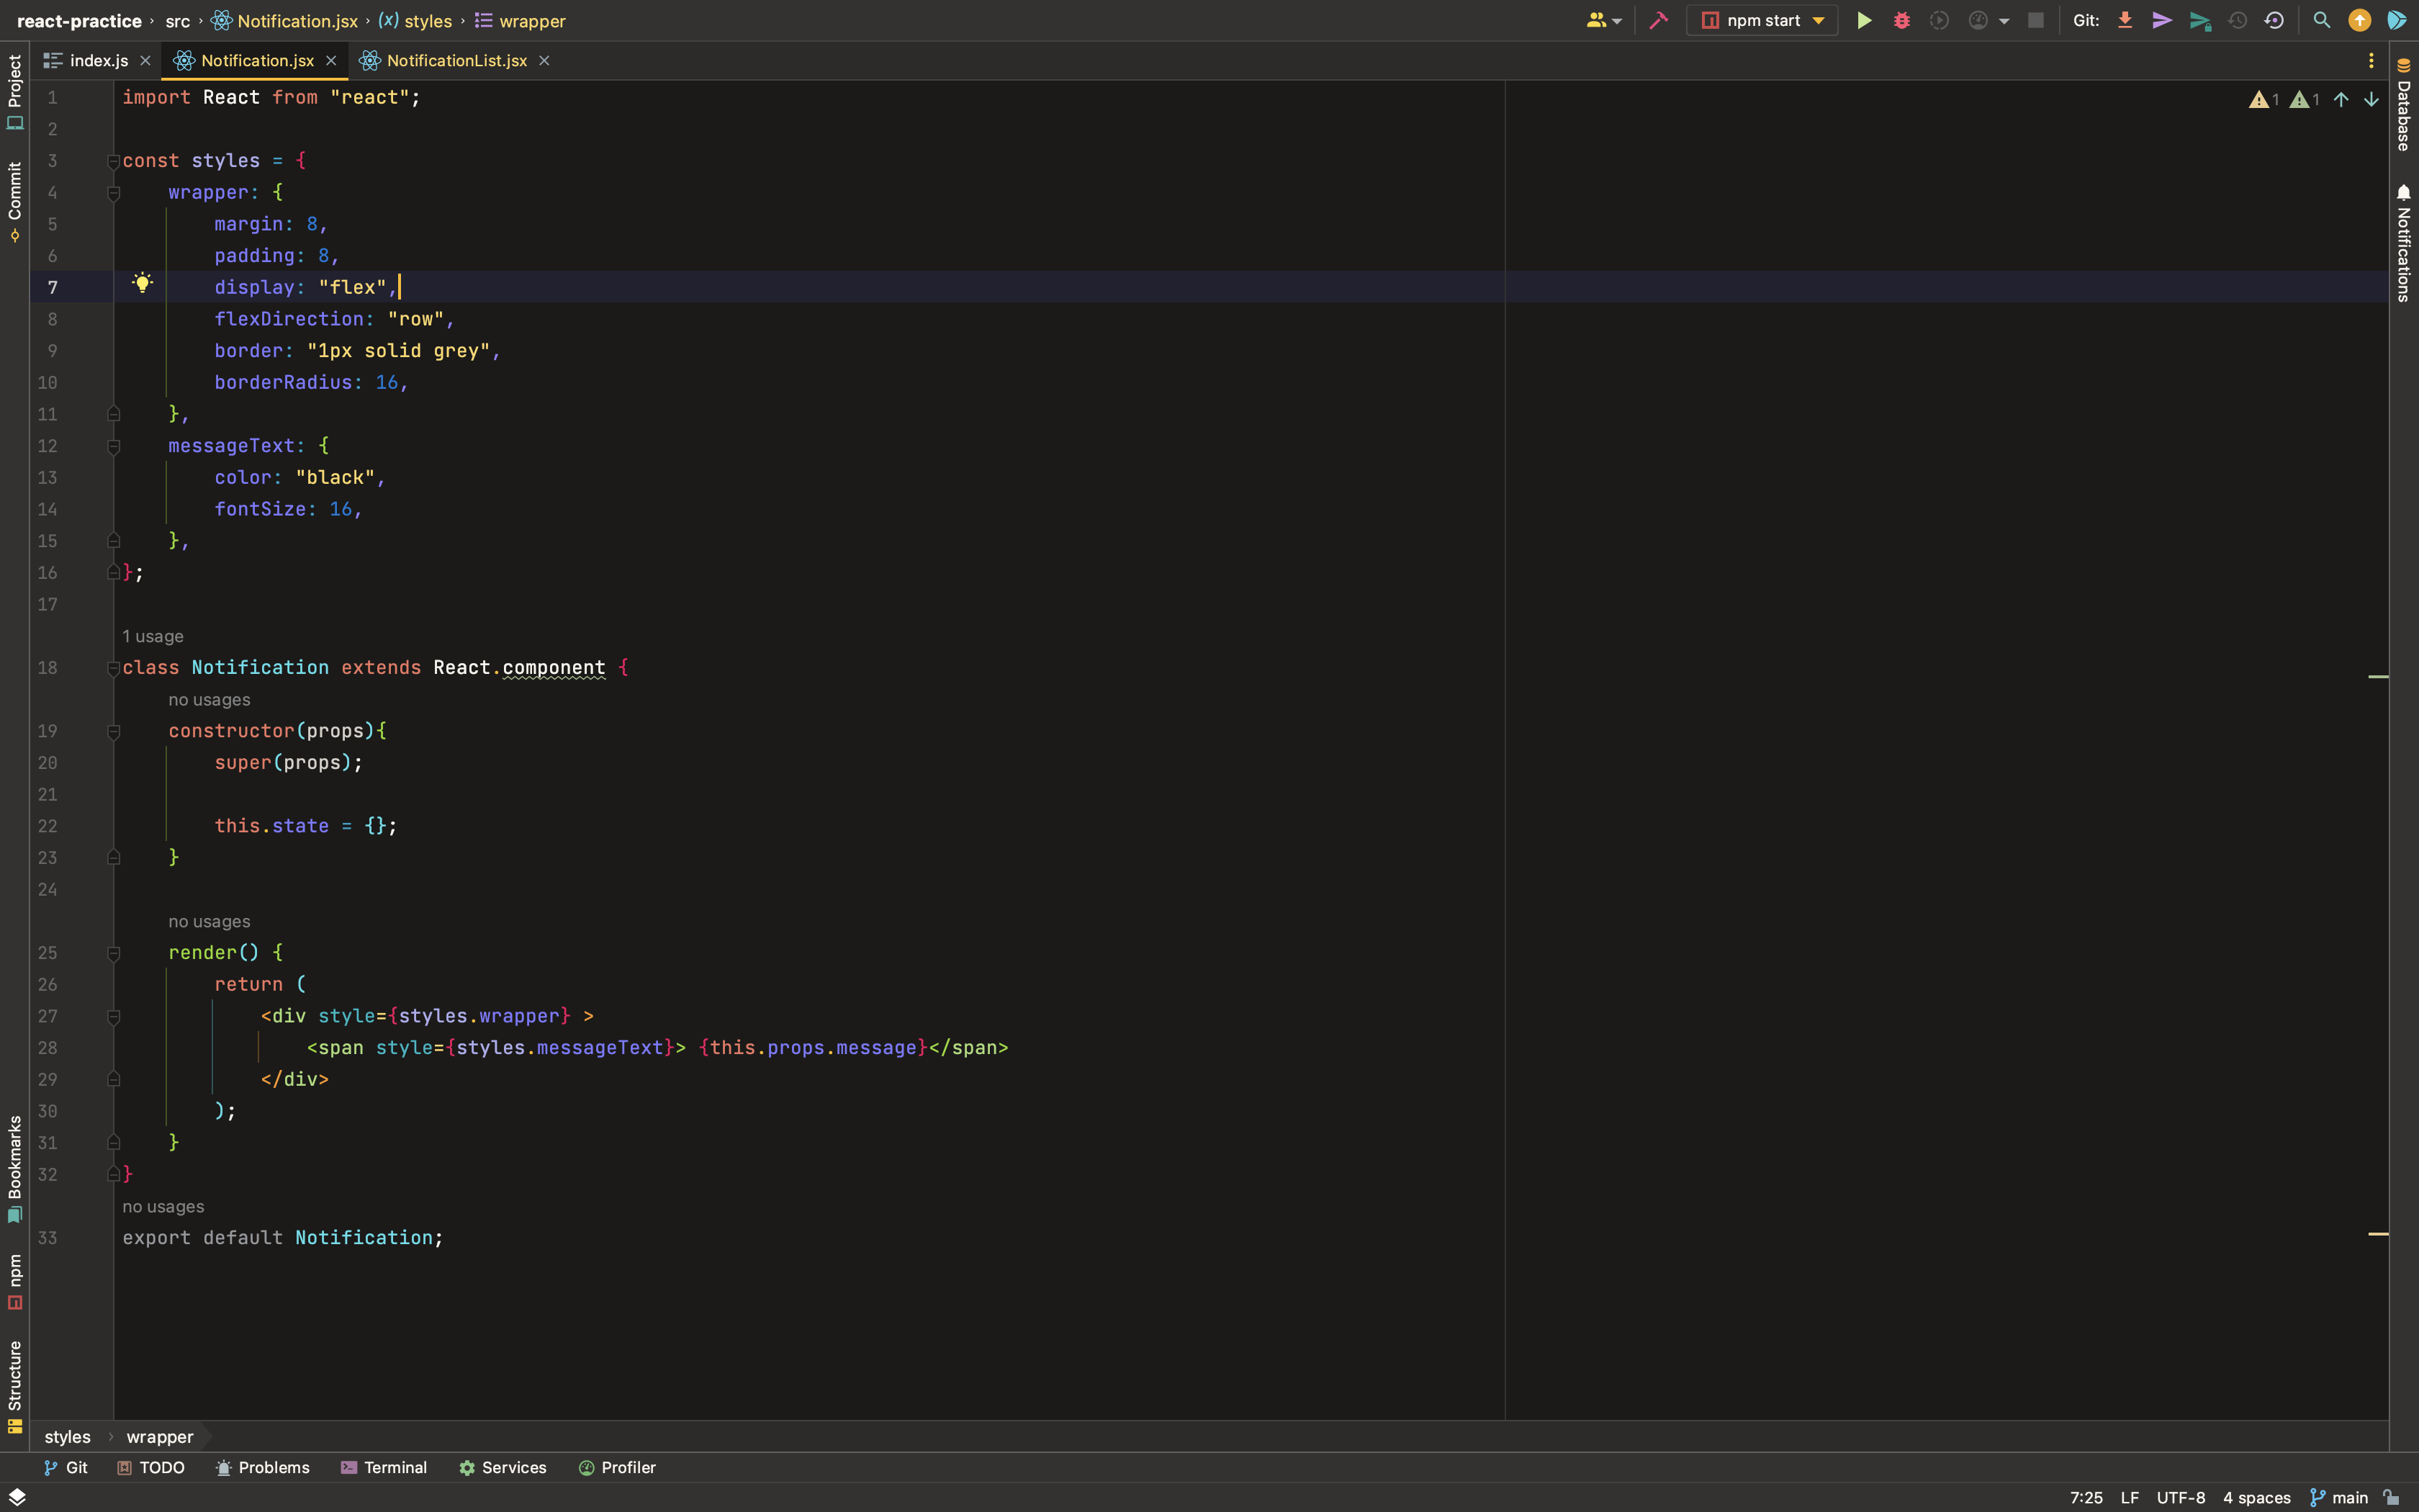
Task: Fold the render method on line 25
Action: pyautogui.click(x=113, y=953)
